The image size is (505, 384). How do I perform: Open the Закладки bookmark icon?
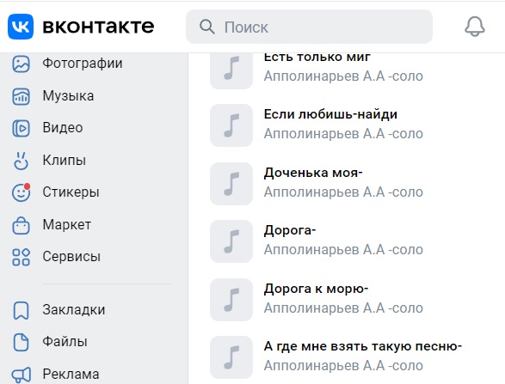click(21, 310)
